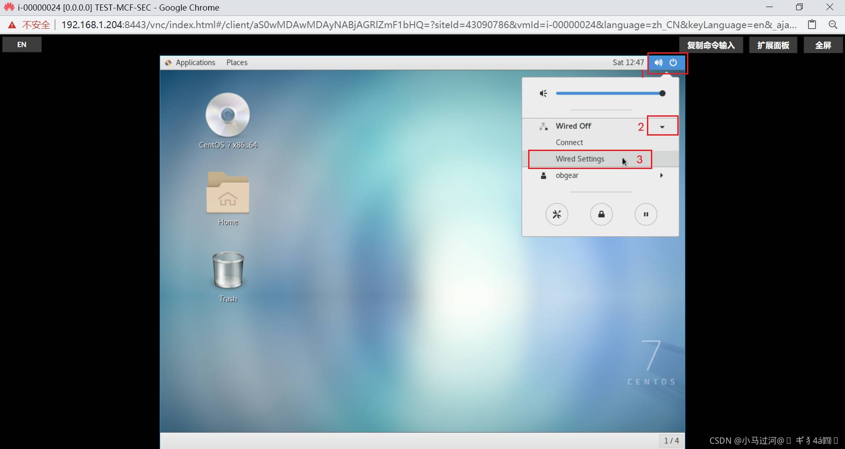This screenshot has width=845, height=449.
Task: Select Wired Settings menu entry
Action: click(x=580, y=159)
